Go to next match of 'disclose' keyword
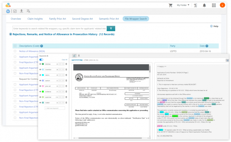The image size is (231, 142). [x=63, y=64]
